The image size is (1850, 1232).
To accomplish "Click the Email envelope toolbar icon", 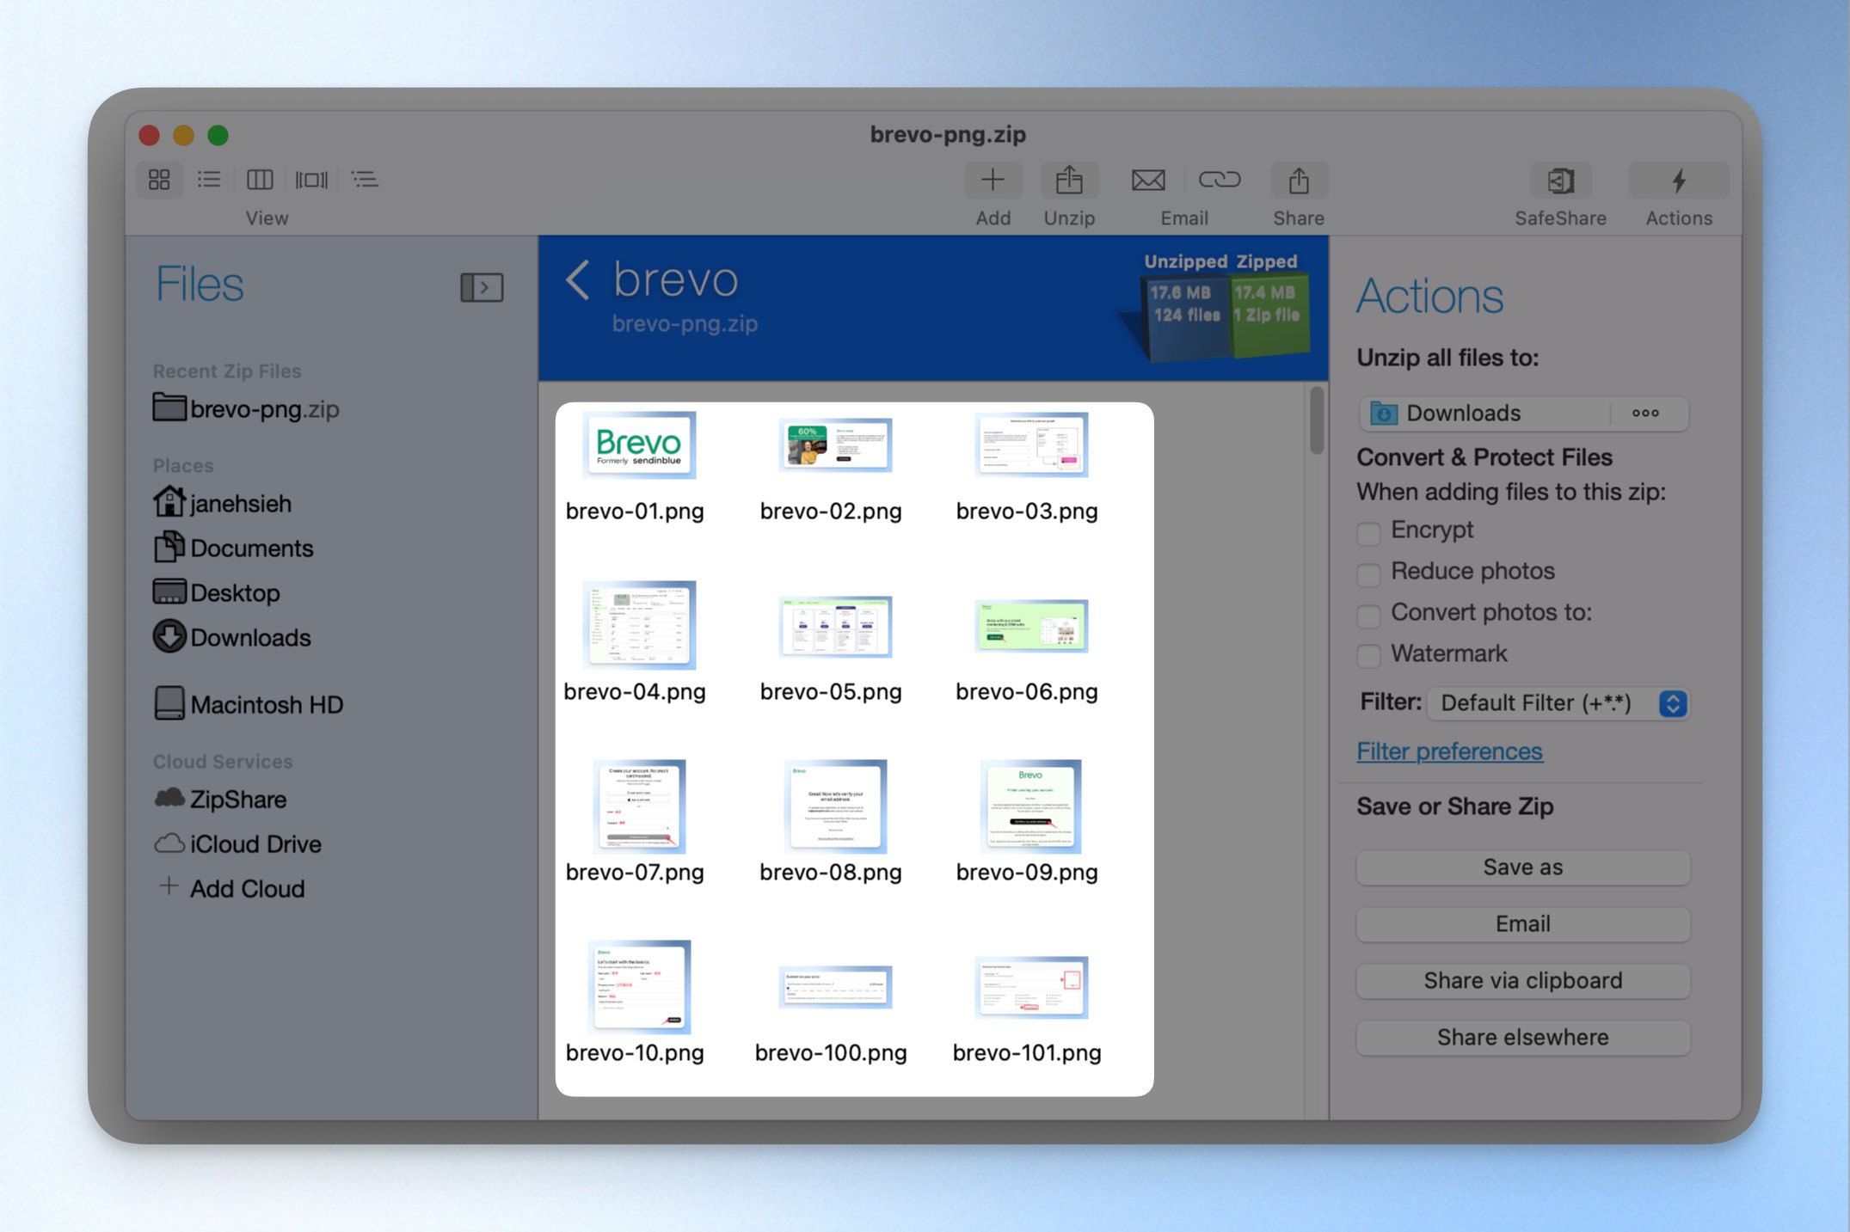I will 1148,181.
